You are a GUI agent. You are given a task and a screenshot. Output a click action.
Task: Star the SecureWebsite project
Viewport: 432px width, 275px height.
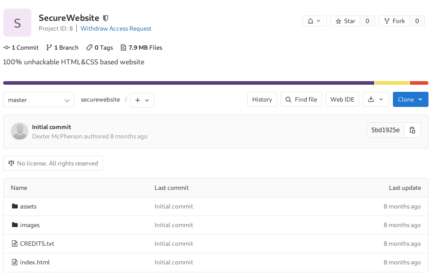[345, 21]
